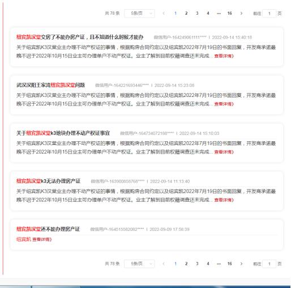Go to page 16 in top pagination

point(229,13)
